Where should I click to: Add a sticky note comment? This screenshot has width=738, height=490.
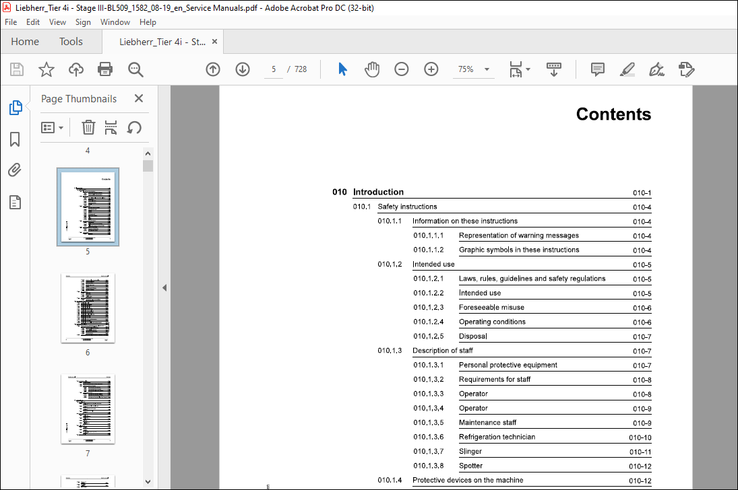click(x=598, y=69)
